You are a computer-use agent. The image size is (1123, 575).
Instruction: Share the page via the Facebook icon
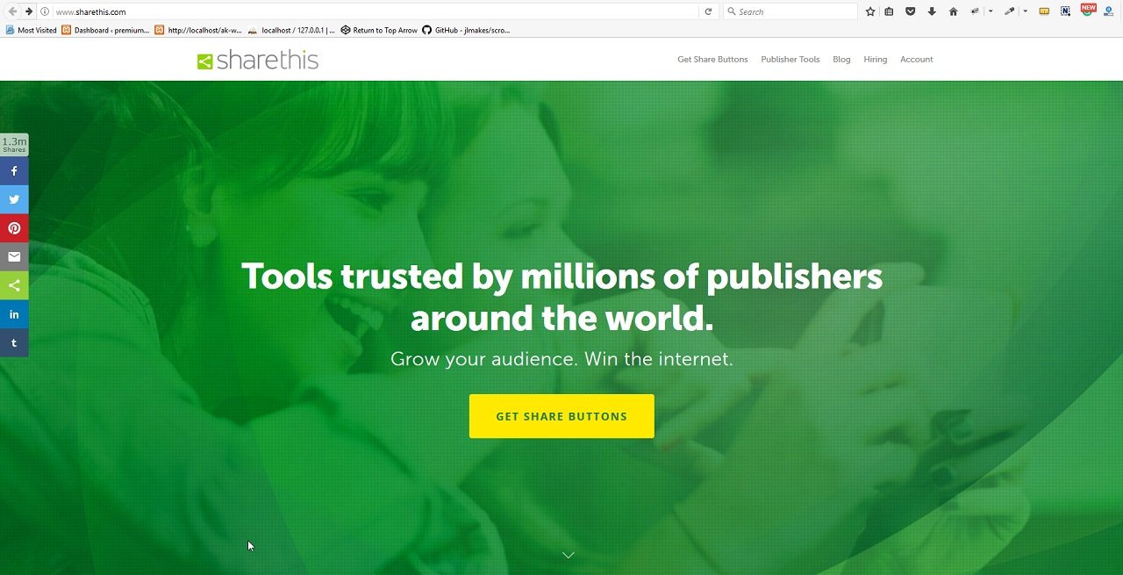tap(14, 171)
